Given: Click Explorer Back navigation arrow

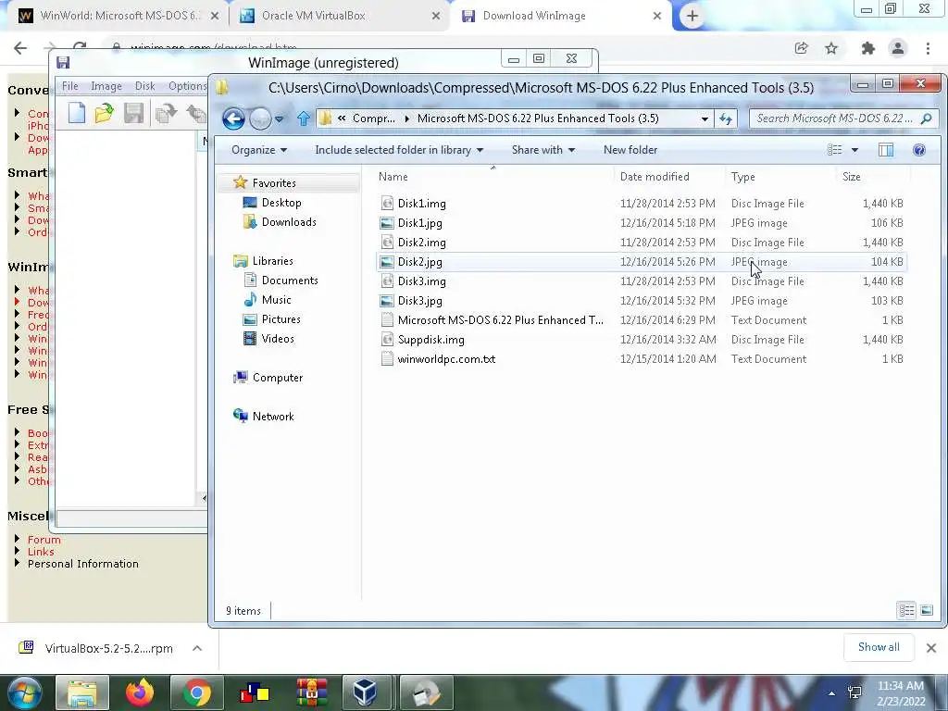Looking at the screenshot, I should coord(233,118).
